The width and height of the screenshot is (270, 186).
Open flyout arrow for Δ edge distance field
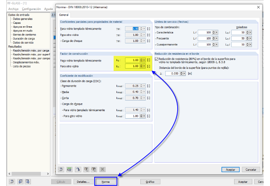[x=184, y=73]
